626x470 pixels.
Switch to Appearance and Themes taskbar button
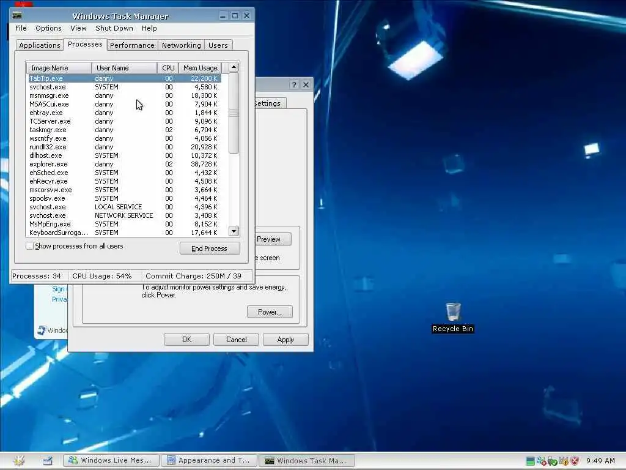tap(209, 460)
